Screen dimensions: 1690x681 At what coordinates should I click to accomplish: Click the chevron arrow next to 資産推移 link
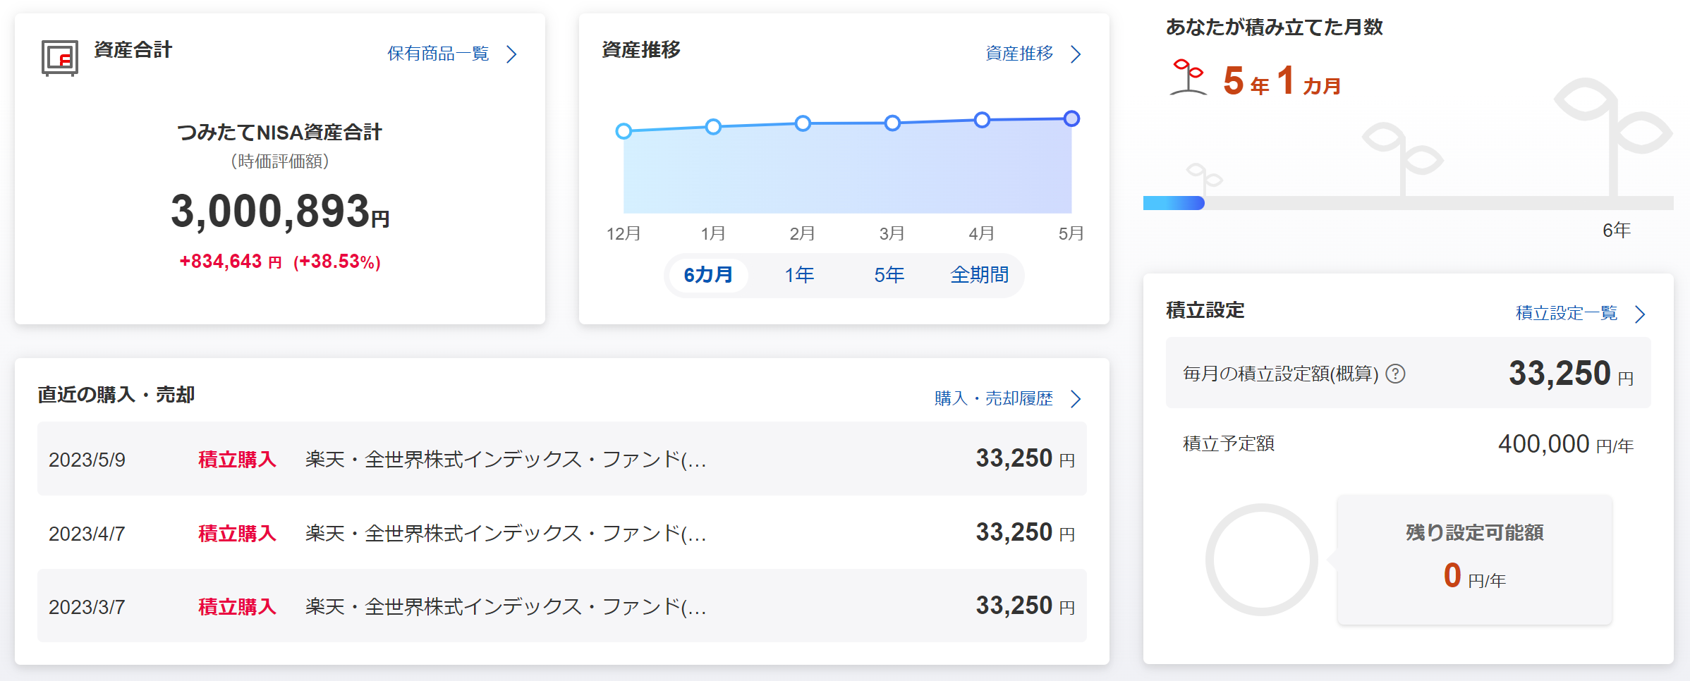coord(1076,54)
